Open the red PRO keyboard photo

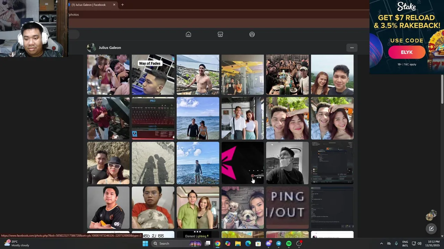153,118
